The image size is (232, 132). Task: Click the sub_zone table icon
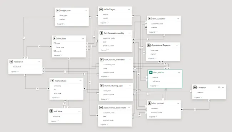point(51,111)
